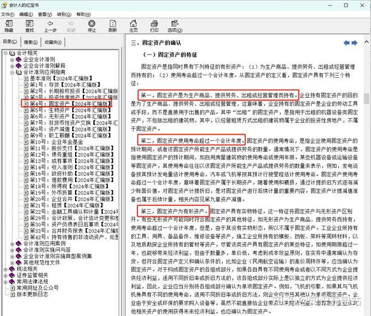Expand the 常用法律法规 node
371x316 pixels.
click(6, 282)
